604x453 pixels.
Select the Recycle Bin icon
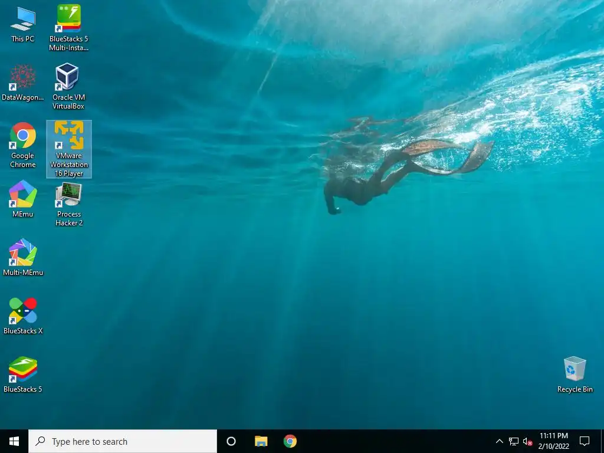point(575,375)
